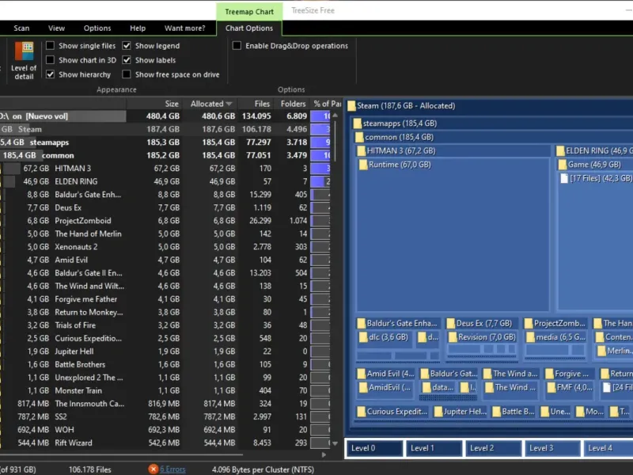Image resolution: width=633 pixels, height=475 pixels.
Task: Switch to the Chart Options tab
Action: 249,28
